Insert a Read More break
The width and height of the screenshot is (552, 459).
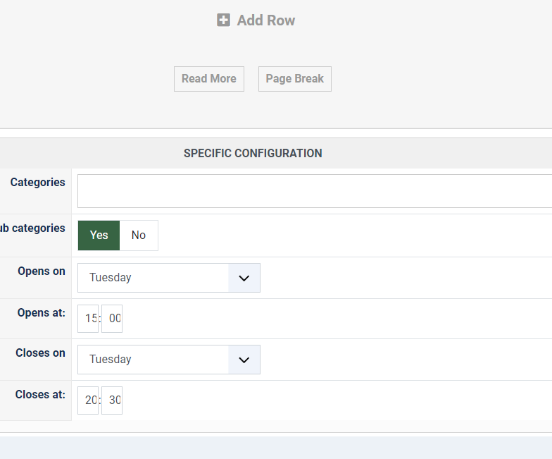click(209, 79)
